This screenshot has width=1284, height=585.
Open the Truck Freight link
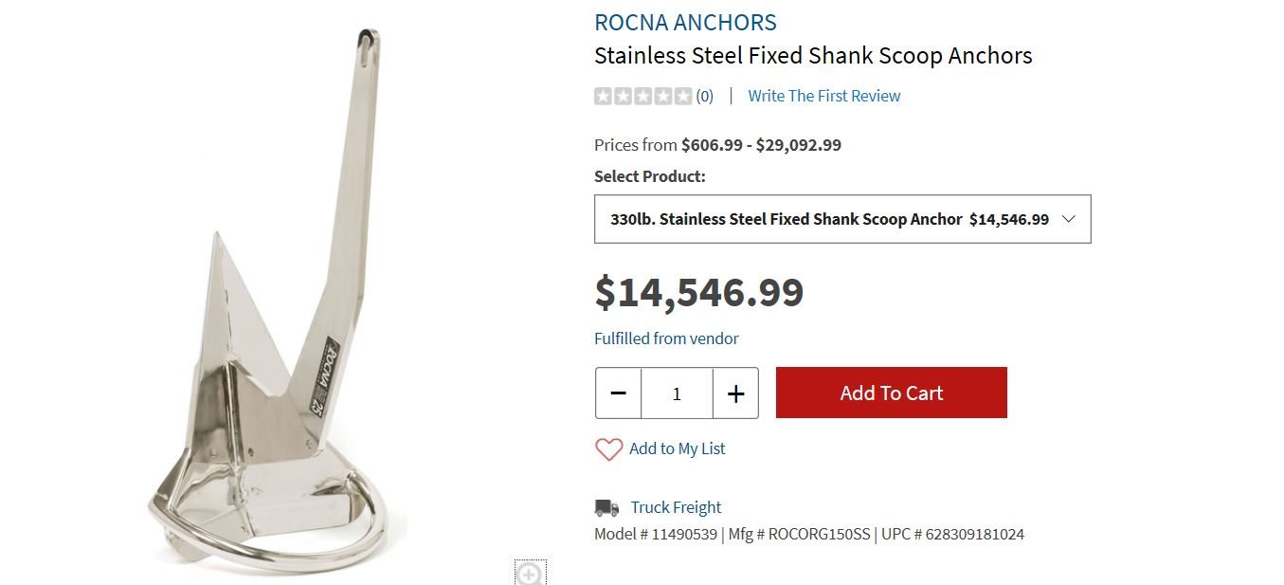[676, 508]
